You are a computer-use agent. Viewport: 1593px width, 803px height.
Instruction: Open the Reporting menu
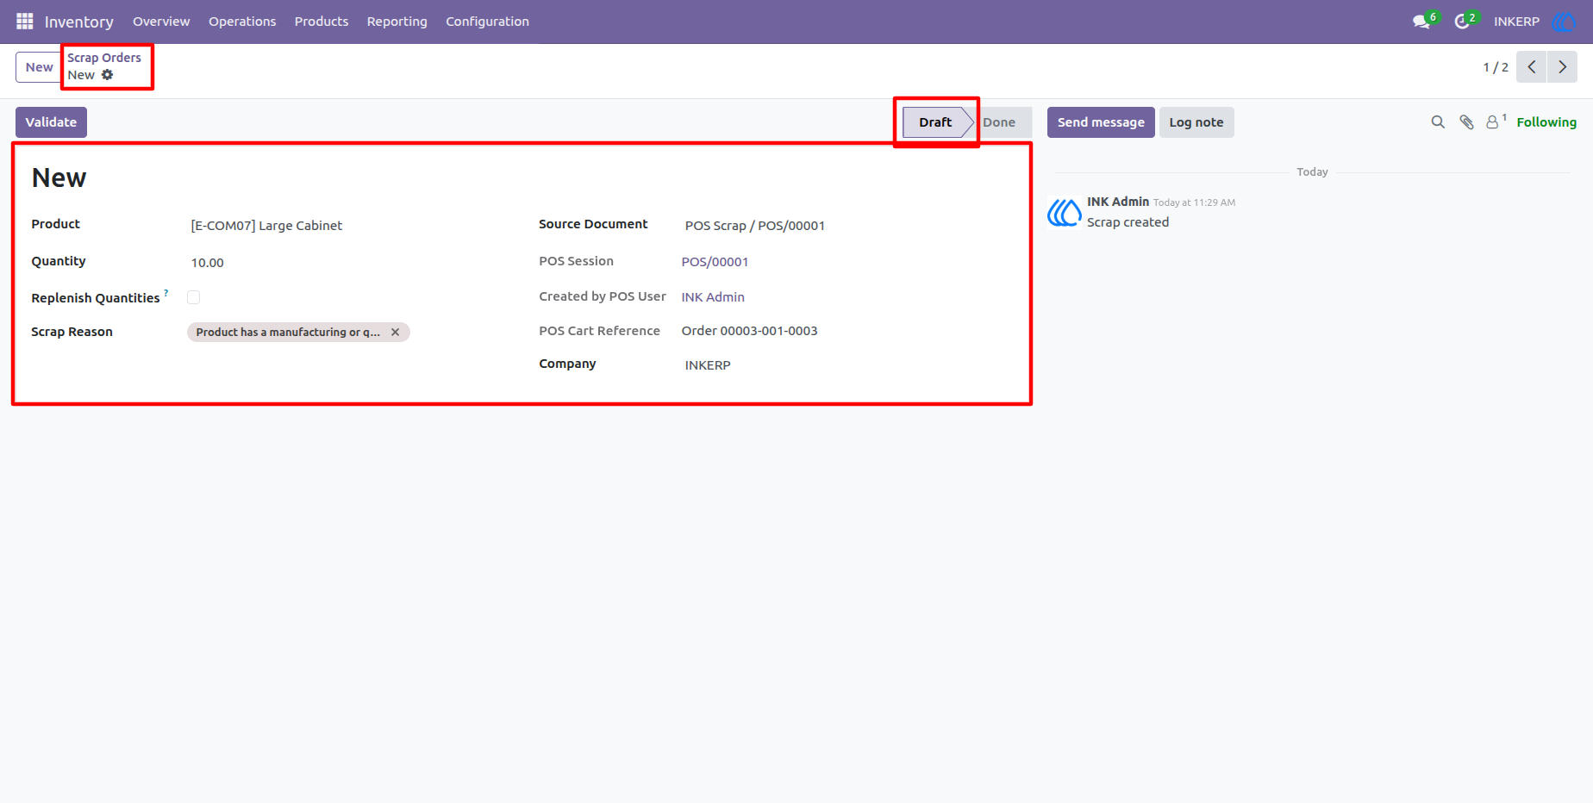point(397,22)
